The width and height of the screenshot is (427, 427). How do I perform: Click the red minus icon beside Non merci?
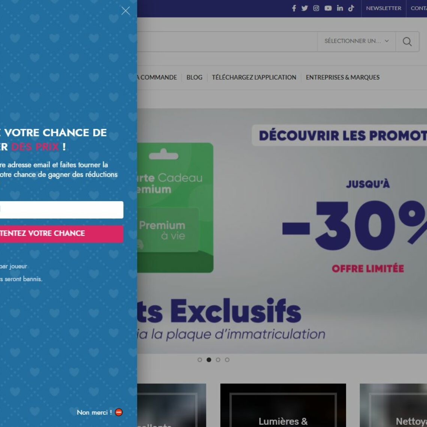119,412
